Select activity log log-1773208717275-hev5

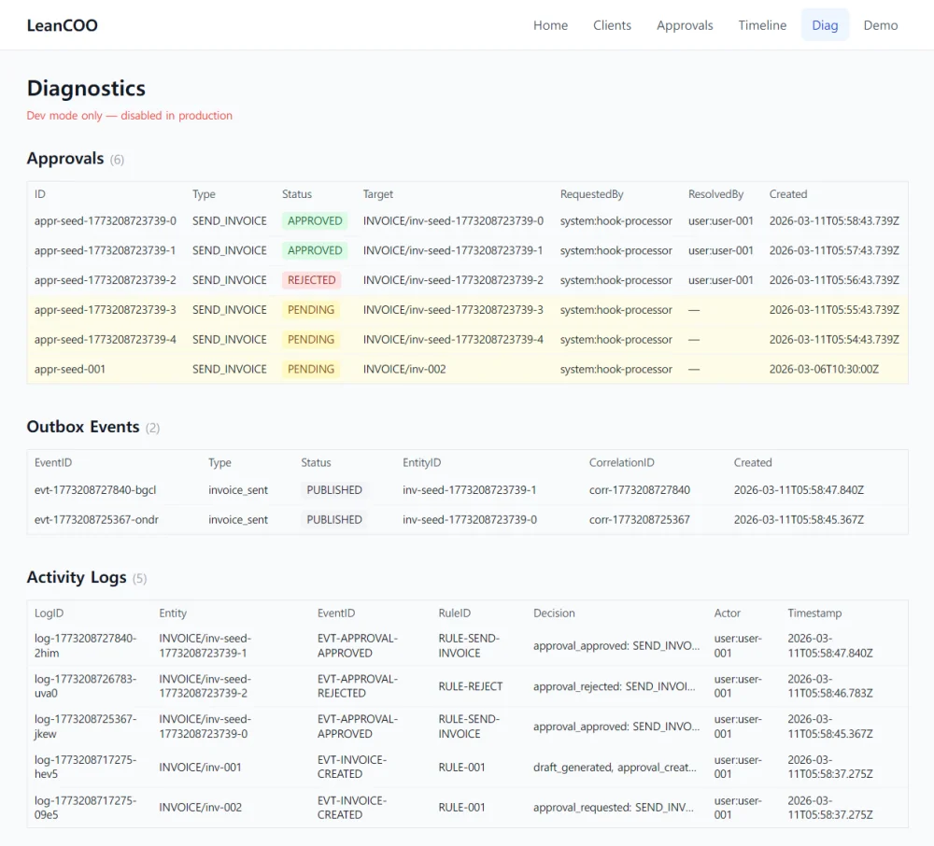click(85, 767)
